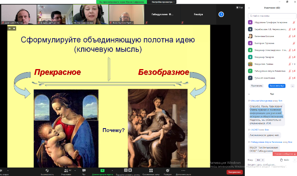Viewport: 297px width, 176px height.
Task: Open the Security (Безопасность) shield icon
Action: [x=47, y=170]
